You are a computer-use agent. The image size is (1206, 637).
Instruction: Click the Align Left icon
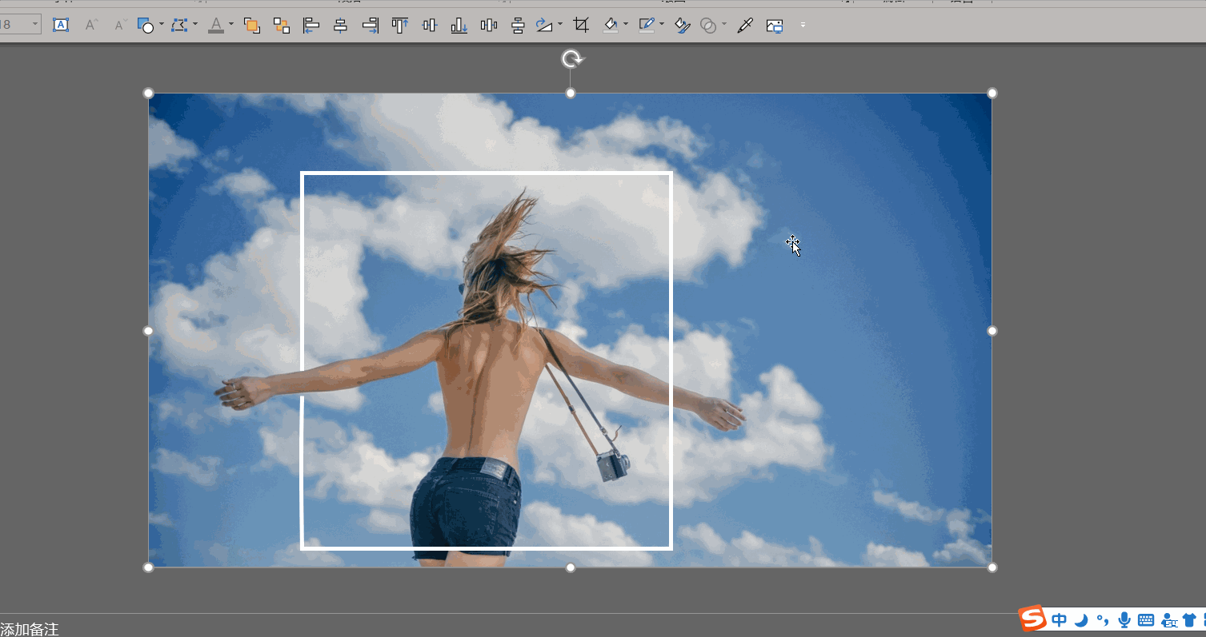pos(311,26)
